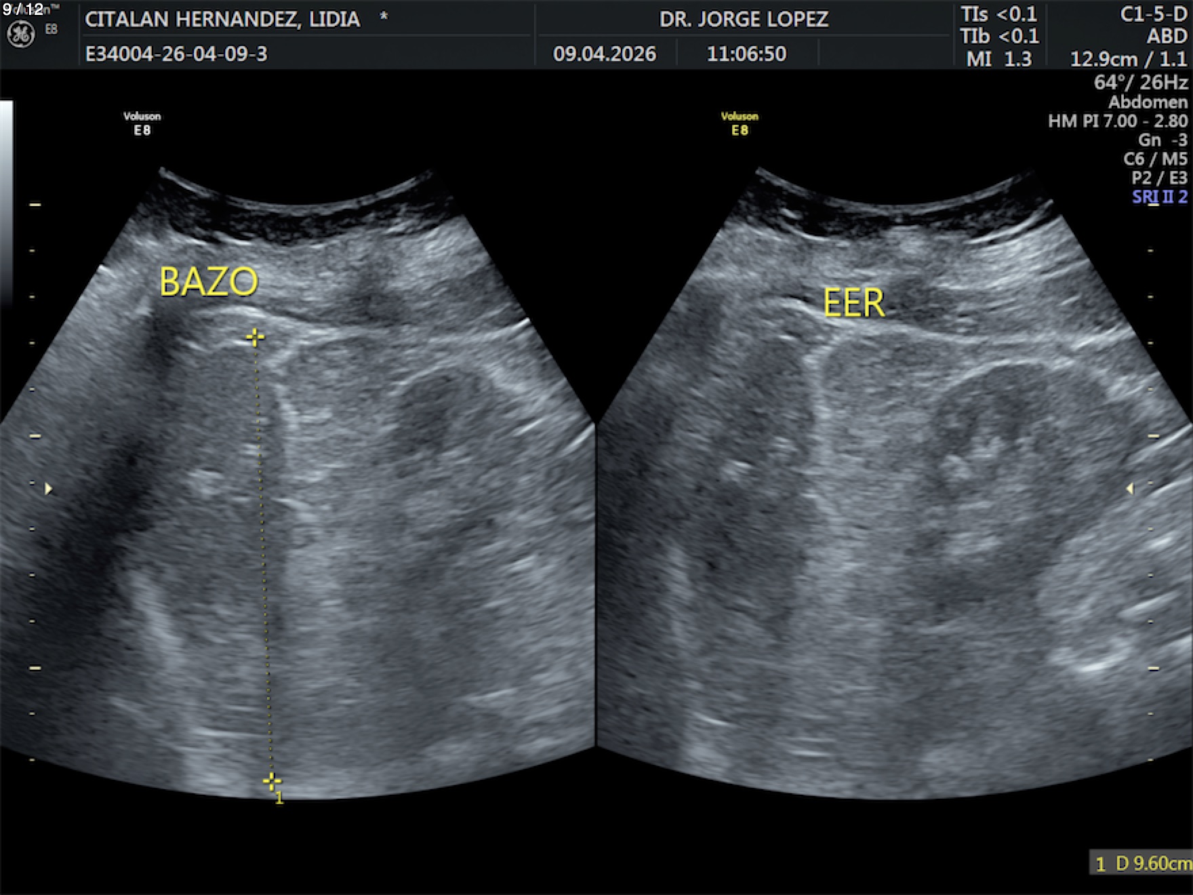Image resolution: width=1193 pixels, height=895 pixels.
Task: Click the SRI II 2 setting
Action: (x=1159, y=197)
